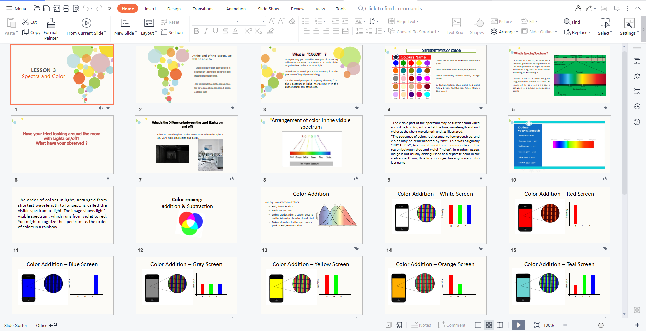
Task: Switch to the Transitions tab
Action: coord(203,9)
